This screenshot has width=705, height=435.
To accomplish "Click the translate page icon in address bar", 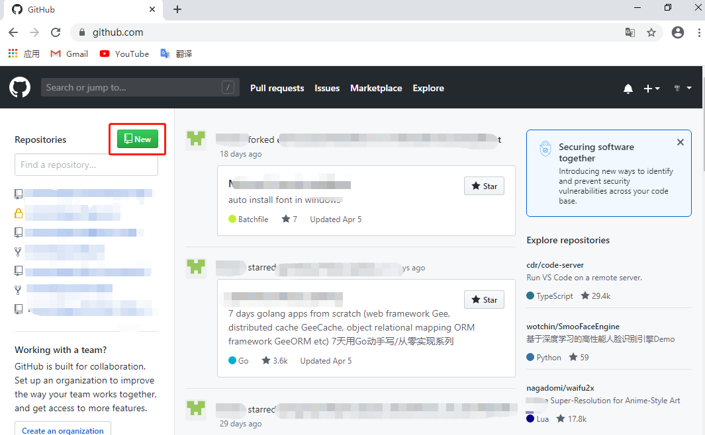I will click(630, 32).
